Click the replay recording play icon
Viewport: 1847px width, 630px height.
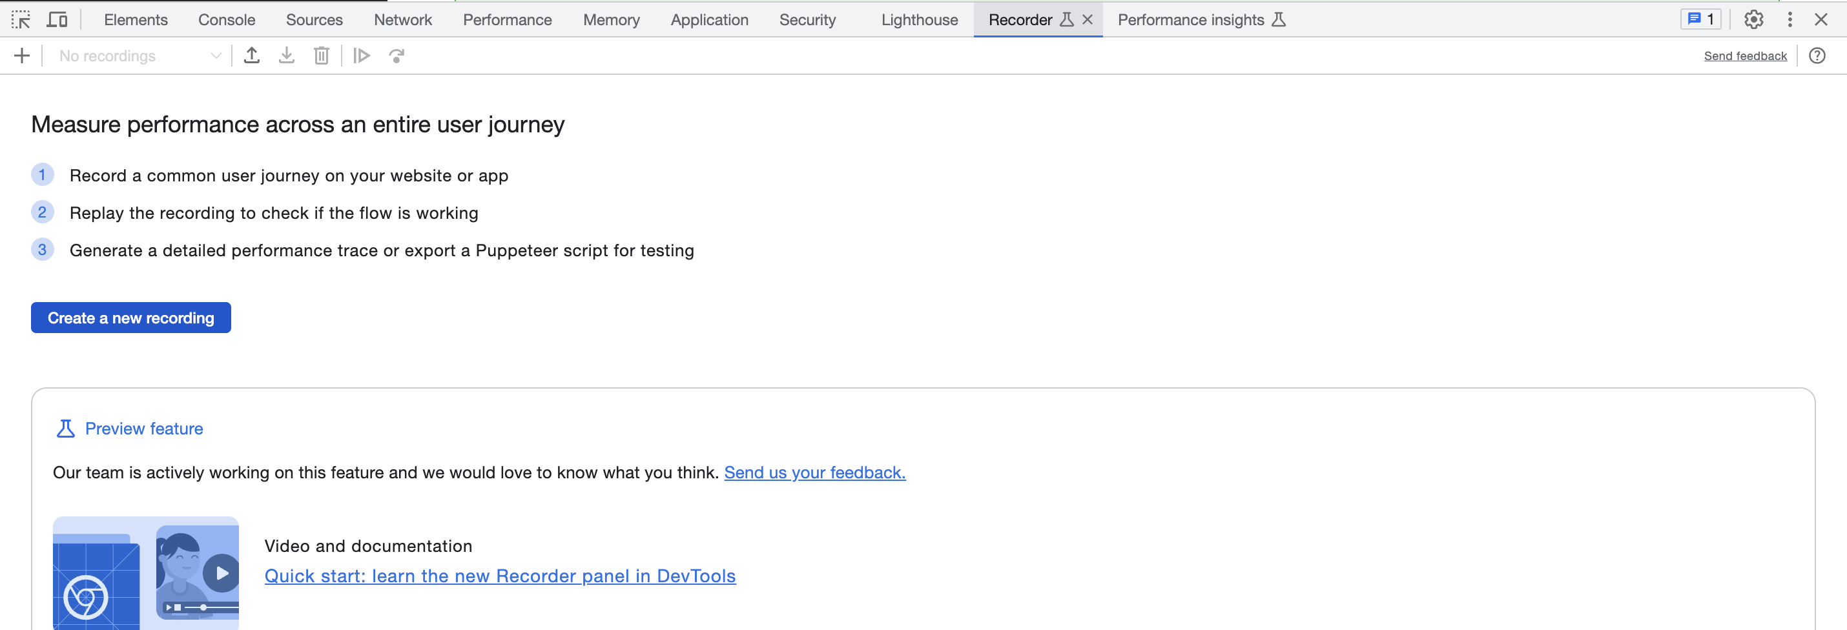[x=362, y=56]
